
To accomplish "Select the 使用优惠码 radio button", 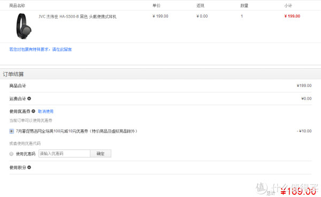I will [11, 154].
